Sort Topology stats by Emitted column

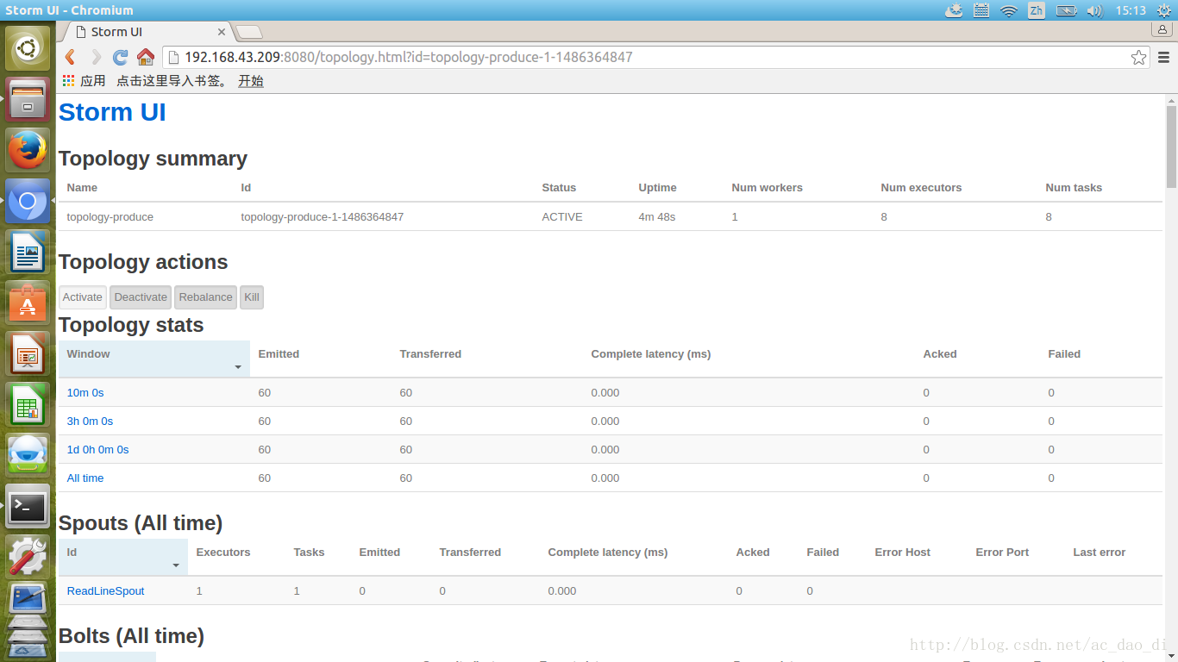[x=279, y=353]
